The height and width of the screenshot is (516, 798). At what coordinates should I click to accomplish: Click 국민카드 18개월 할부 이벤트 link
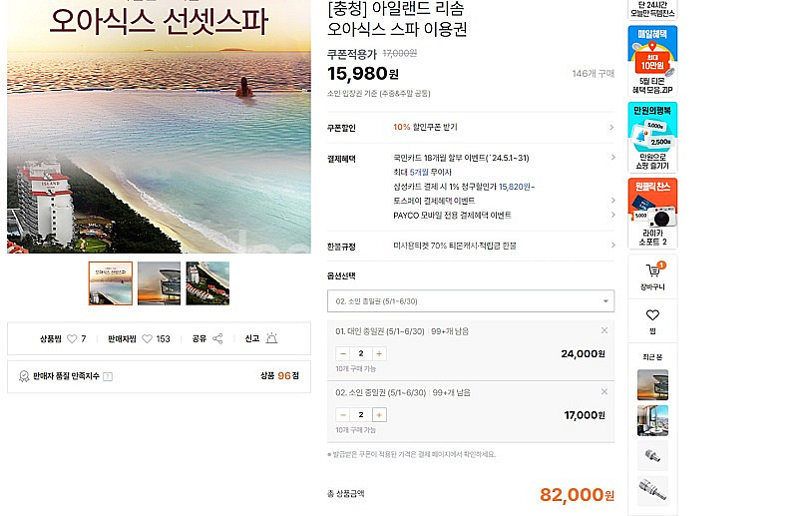coord(461,158)
